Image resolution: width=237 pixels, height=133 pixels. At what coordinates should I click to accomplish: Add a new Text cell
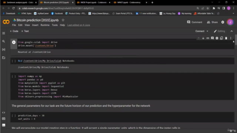click(x=25, y=31)
